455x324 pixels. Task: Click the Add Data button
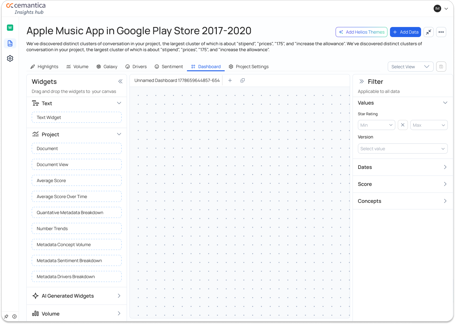click(x=406, y=32)
